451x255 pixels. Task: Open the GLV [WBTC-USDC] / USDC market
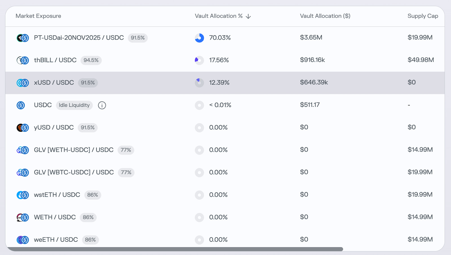(74, 172)
